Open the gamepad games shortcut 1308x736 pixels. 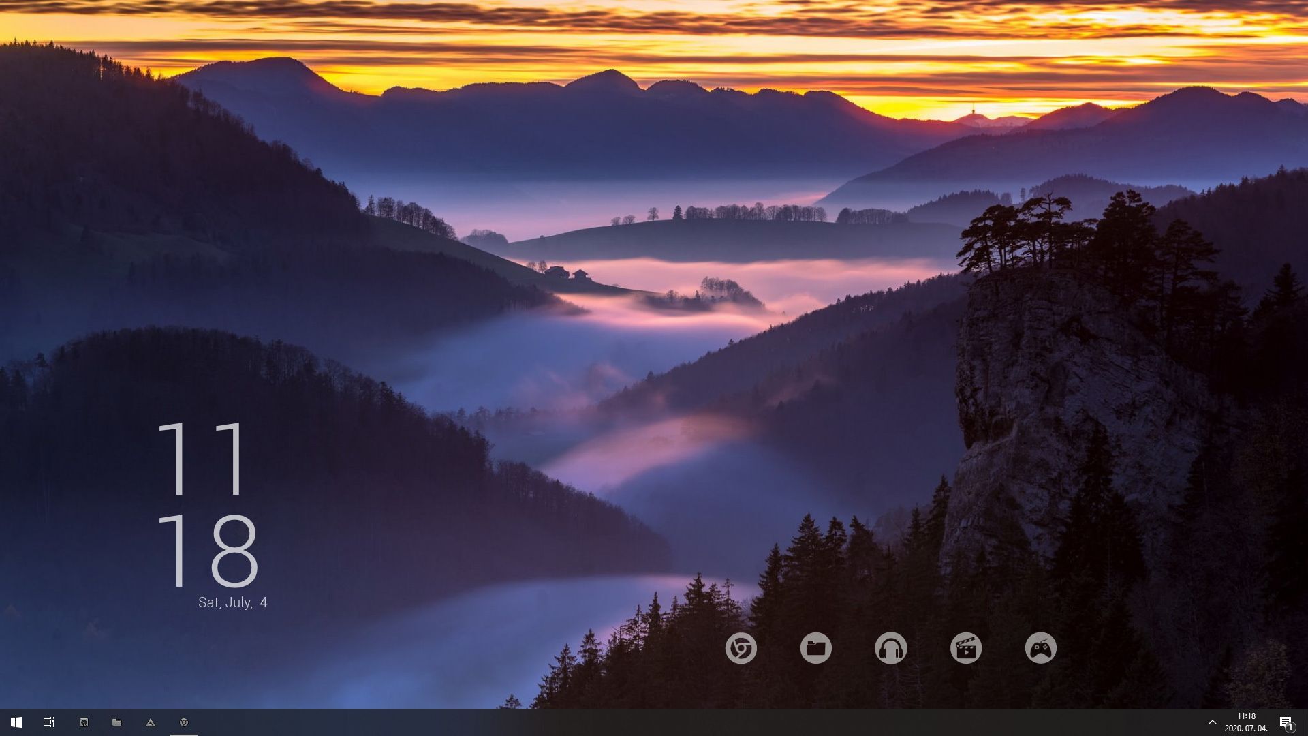tap(1040, 648)
